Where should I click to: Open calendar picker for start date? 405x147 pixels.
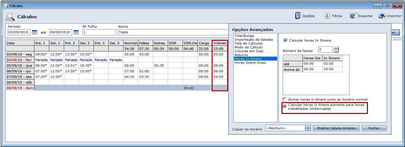tap(34, 32)
